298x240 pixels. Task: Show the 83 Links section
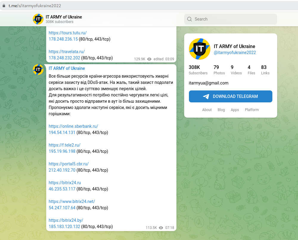[x=265, y=70]
